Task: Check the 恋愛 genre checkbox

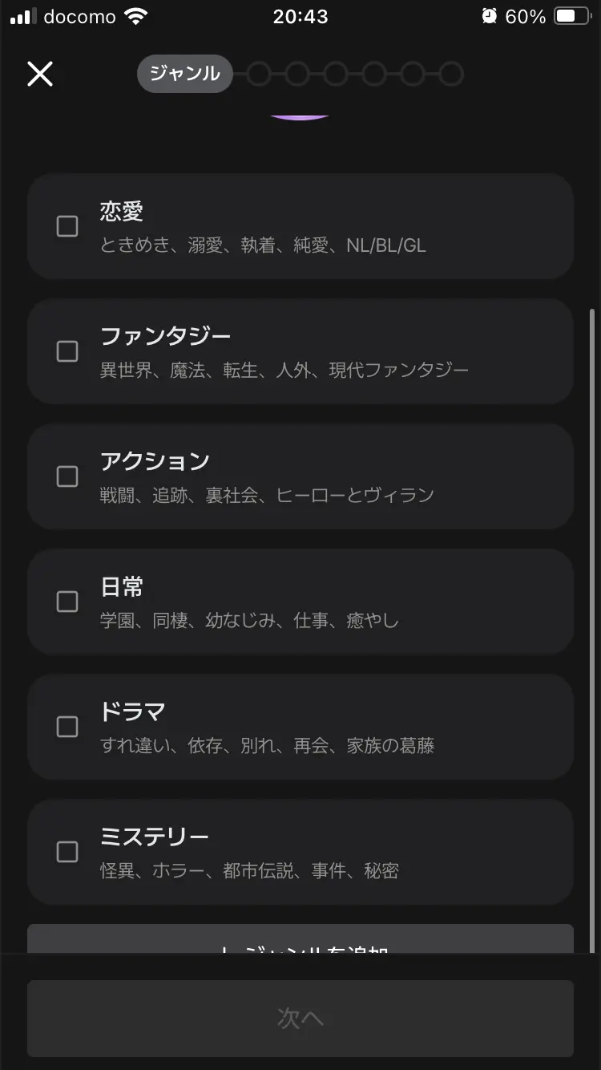Action: click(67, 226)
